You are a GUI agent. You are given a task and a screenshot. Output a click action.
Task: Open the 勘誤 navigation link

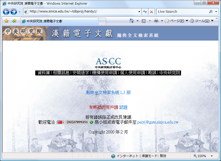[x=152, y=73]
